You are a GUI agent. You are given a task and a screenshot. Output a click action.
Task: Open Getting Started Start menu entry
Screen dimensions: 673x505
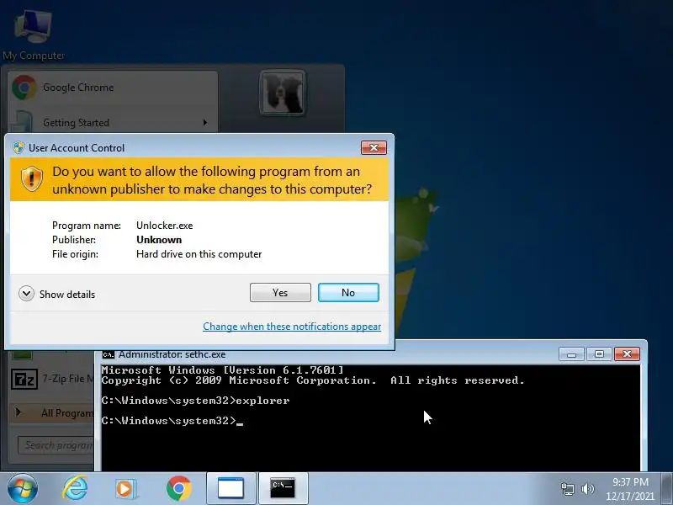pos(113,122)
